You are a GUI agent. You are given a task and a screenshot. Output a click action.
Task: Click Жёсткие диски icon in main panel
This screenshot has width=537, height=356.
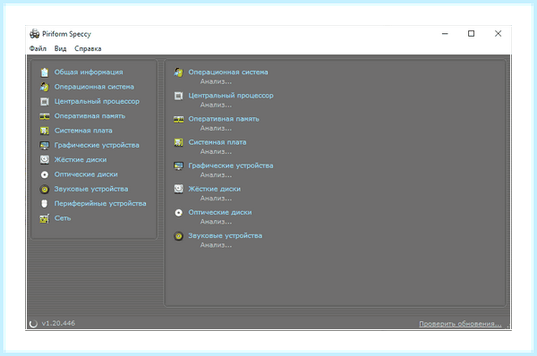tap(178, 189)
